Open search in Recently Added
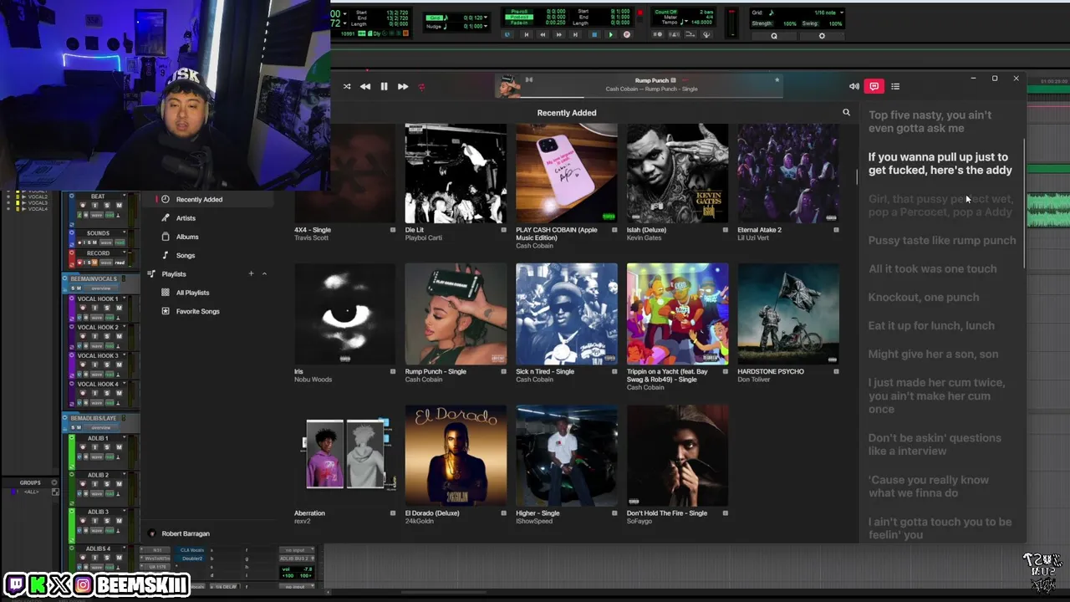The height and width of the screenshot is (602, 1070). (846, 112)
